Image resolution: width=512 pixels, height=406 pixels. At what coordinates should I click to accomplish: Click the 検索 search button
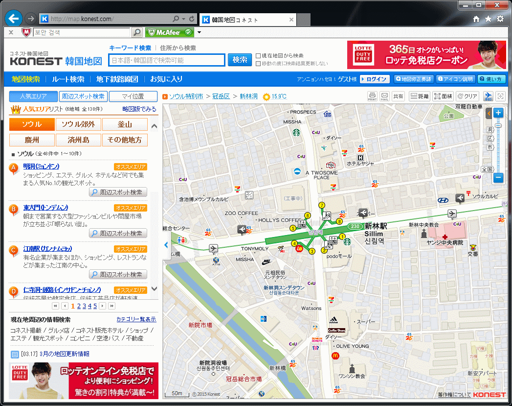240,60
